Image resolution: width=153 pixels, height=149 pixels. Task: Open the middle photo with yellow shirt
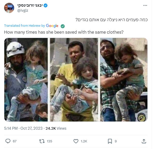pos(74,80)
